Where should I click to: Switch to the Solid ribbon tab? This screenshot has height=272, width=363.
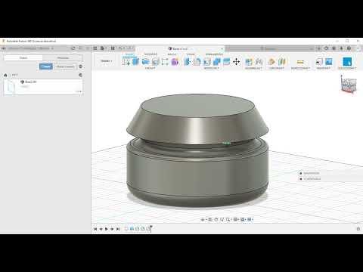(x=130, y=54)
